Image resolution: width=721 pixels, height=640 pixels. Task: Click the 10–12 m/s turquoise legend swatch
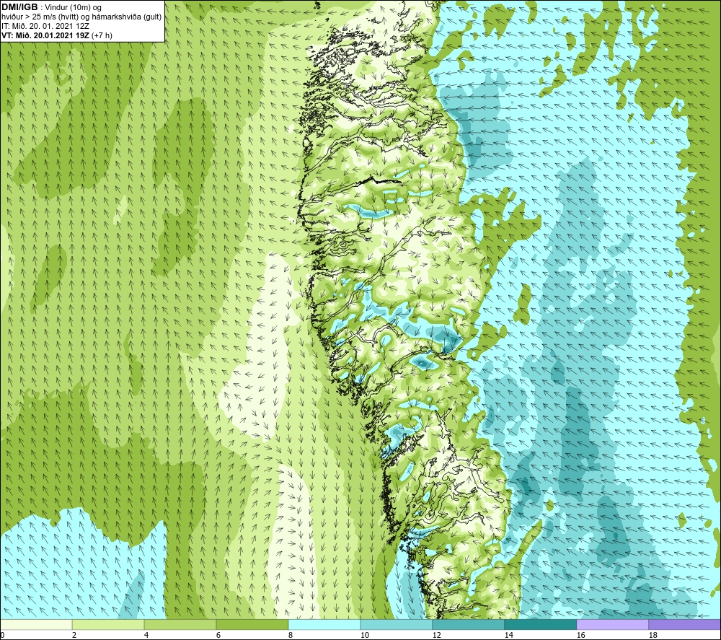point(397,624)
